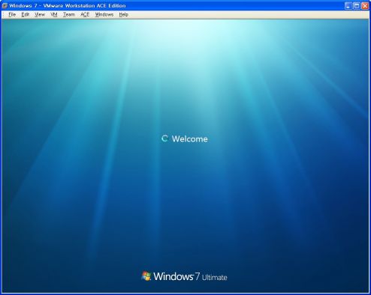Click the VMware icon in title bar
This screenshot has height=295, width=371.
[x=5, y=6]
